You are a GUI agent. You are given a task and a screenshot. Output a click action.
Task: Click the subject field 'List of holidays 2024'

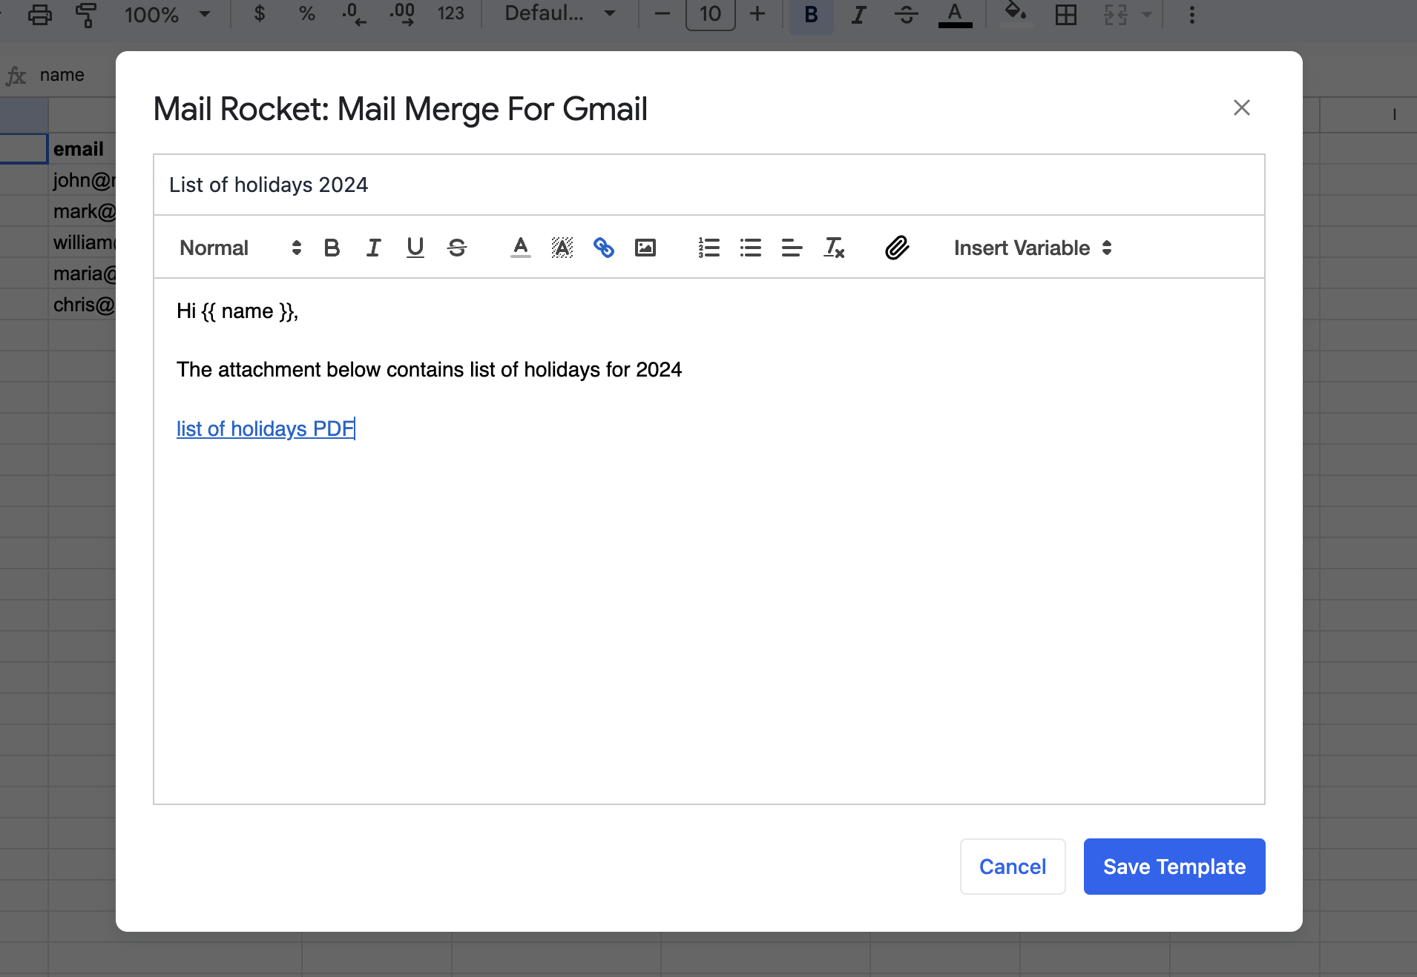click(x=708, y=185)
